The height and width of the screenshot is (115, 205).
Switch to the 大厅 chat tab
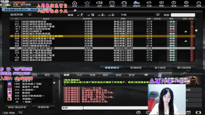click(x=79, y=75)
